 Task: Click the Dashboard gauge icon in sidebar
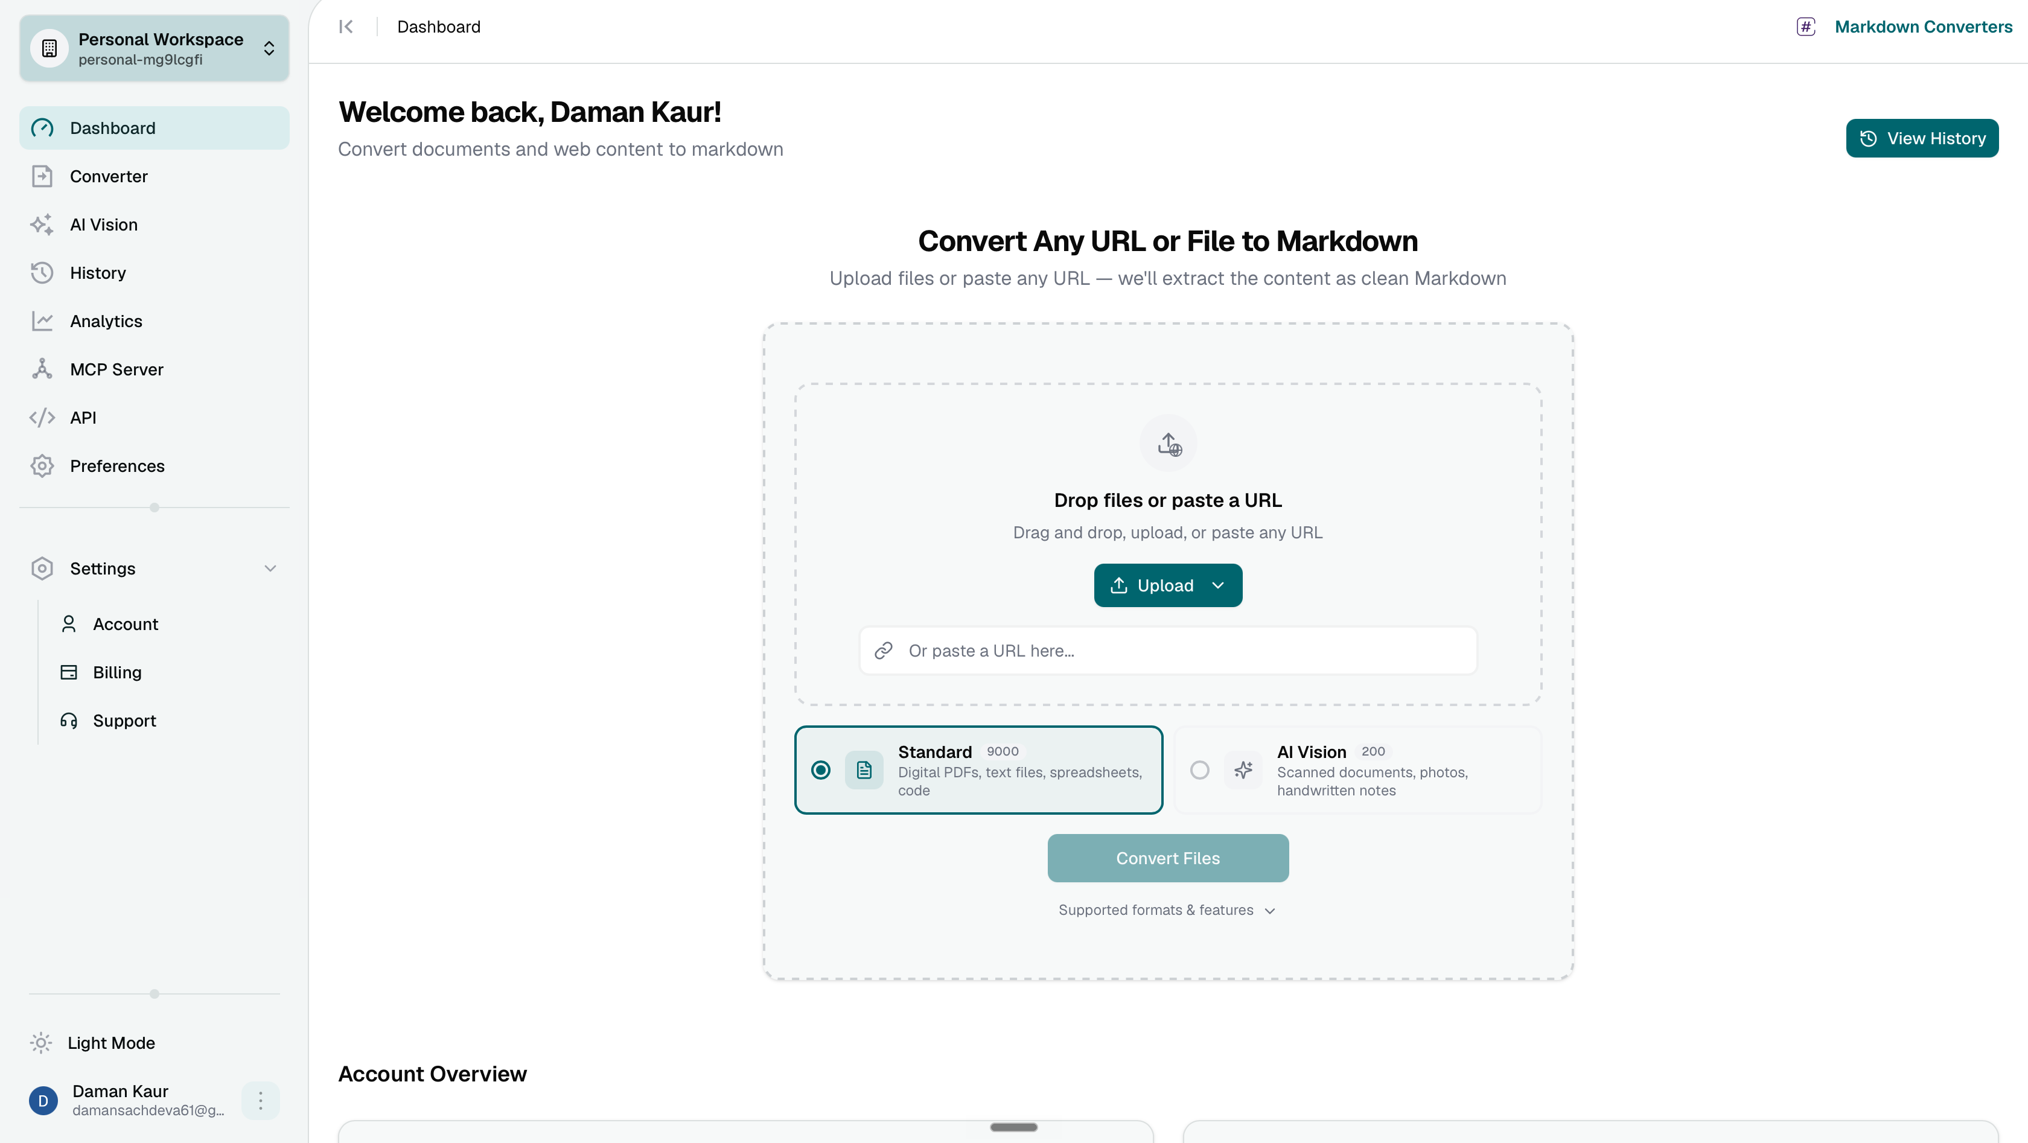pos(42,127)
